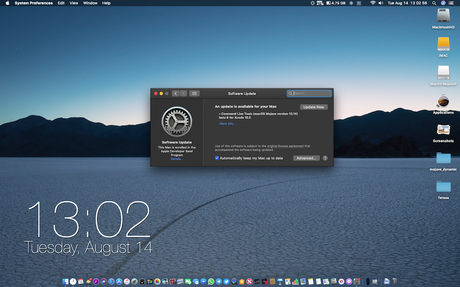Open the View menu
The image size is (460, 287).
[x=74, y=3]
